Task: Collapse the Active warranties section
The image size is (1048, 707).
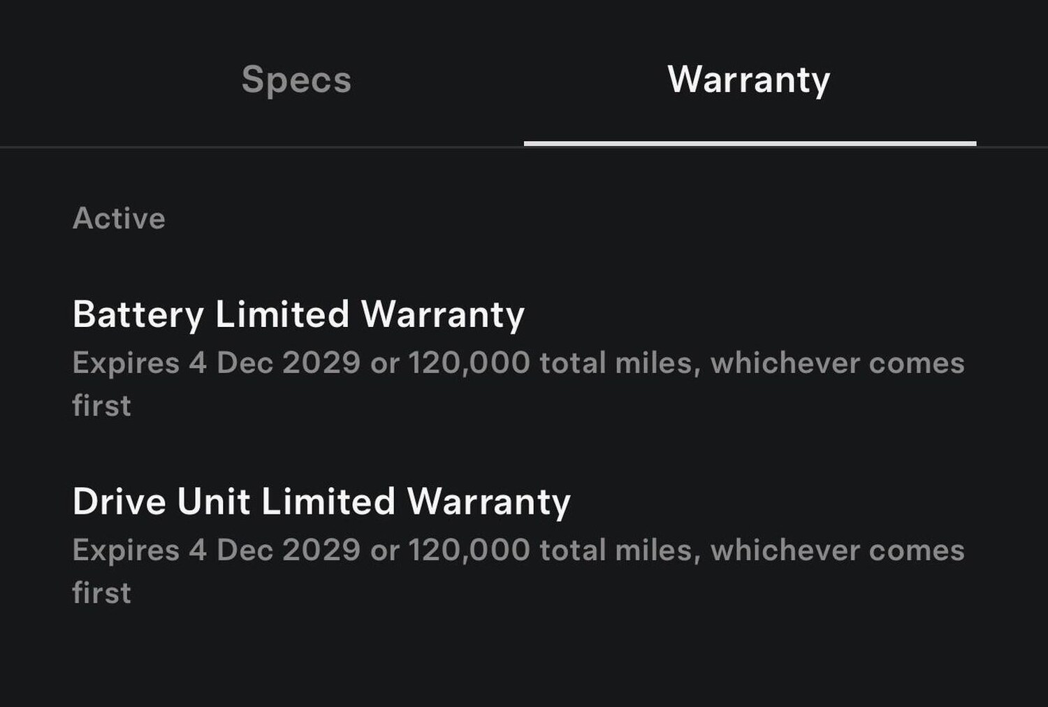Action: click(x=119, y=218)
